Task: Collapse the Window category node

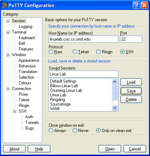Action: [x=8, y=55]
